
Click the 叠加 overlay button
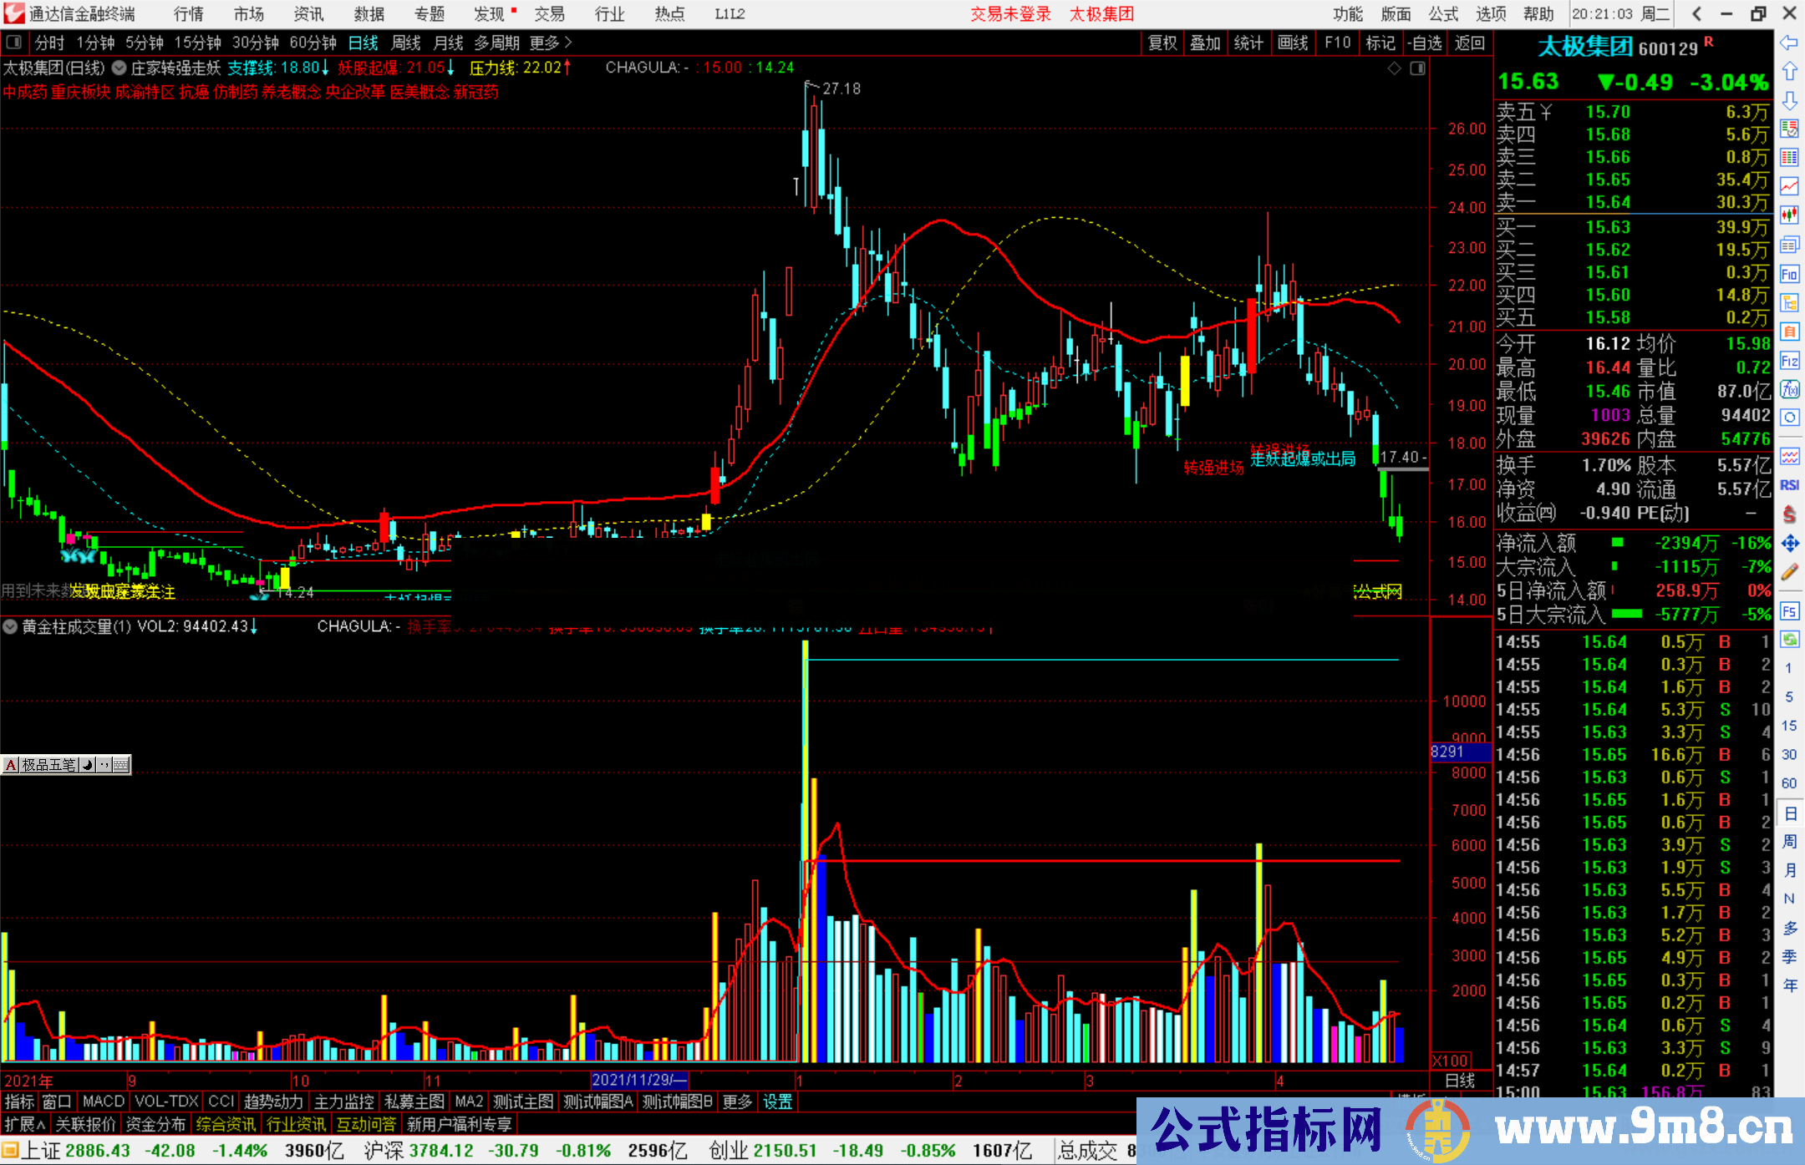[x=1205, y=43]
